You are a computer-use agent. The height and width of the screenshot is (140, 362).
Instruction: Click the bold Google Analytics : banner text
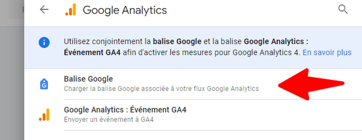pos(276,42)
